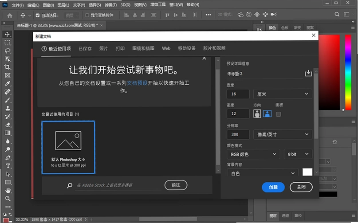The image size is (358, 223).
Task: Open the Home screen icon
Action: (x=10, y=15)
